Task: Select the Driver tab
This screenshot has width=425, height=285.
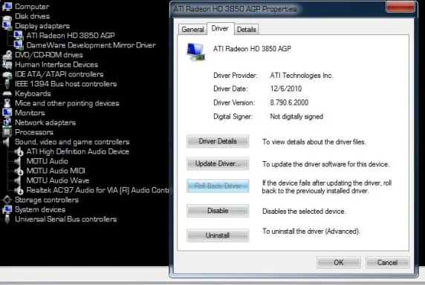Action: (220, 28)
